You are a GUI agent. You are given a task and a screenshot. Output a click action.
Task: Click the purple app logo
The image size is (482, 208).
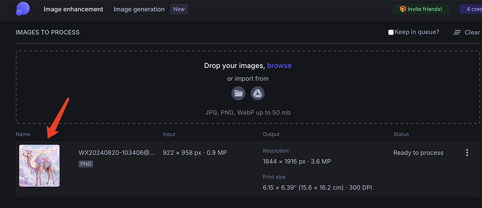[x=22, y=9]
